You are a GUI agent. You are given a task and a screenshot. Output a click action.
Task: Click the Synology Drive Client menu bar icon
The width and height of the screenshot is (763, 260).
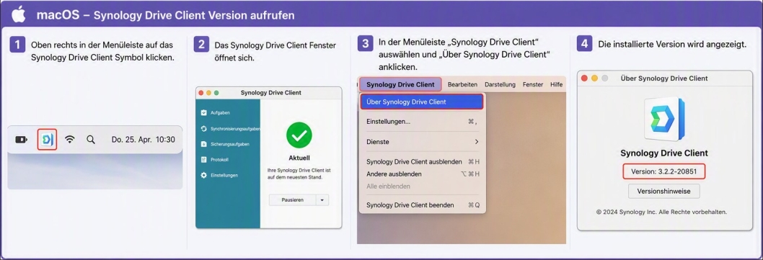coord(47,140)
